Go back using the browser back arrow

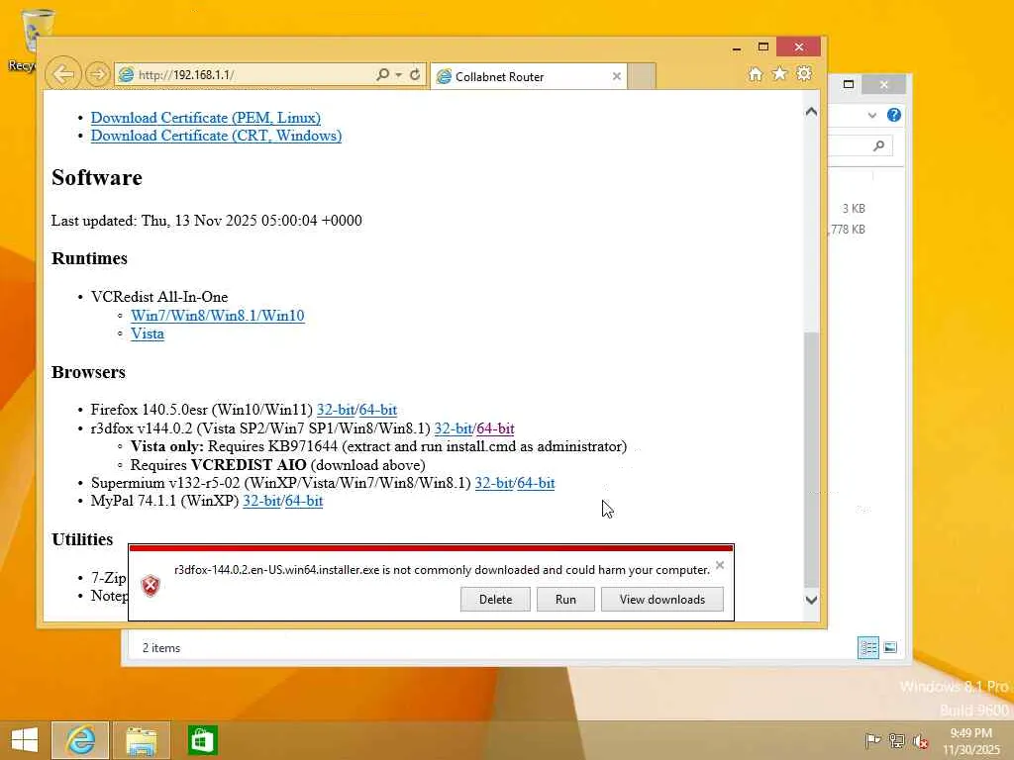[62, 74]
